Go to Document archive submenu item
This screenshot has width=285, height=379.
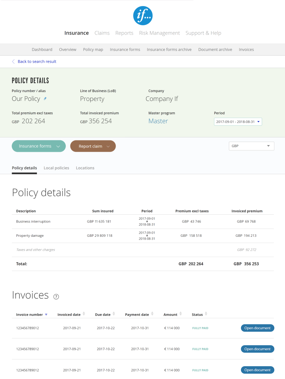215,49
